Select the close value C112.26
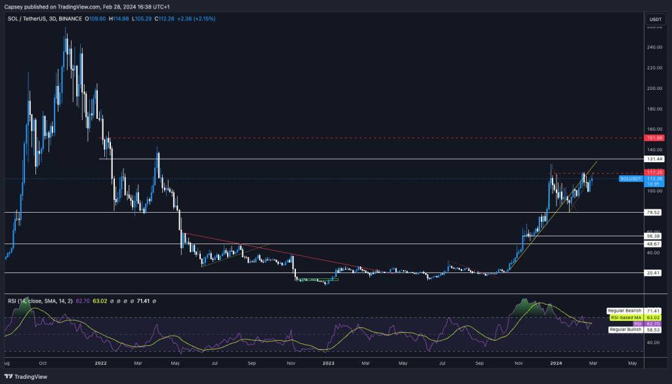Viewport: 672px width, 384px height. 165,19
